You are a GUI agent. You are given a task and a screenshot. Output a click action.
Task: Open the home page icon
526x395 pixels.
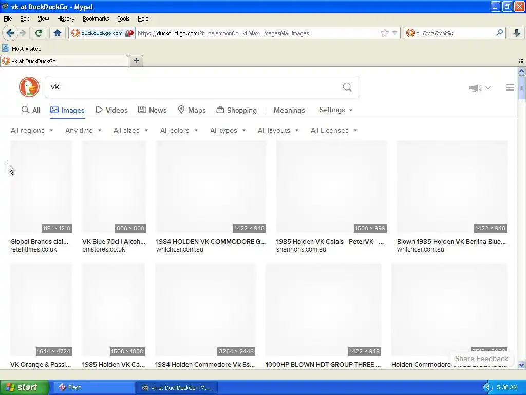point(58,33)
